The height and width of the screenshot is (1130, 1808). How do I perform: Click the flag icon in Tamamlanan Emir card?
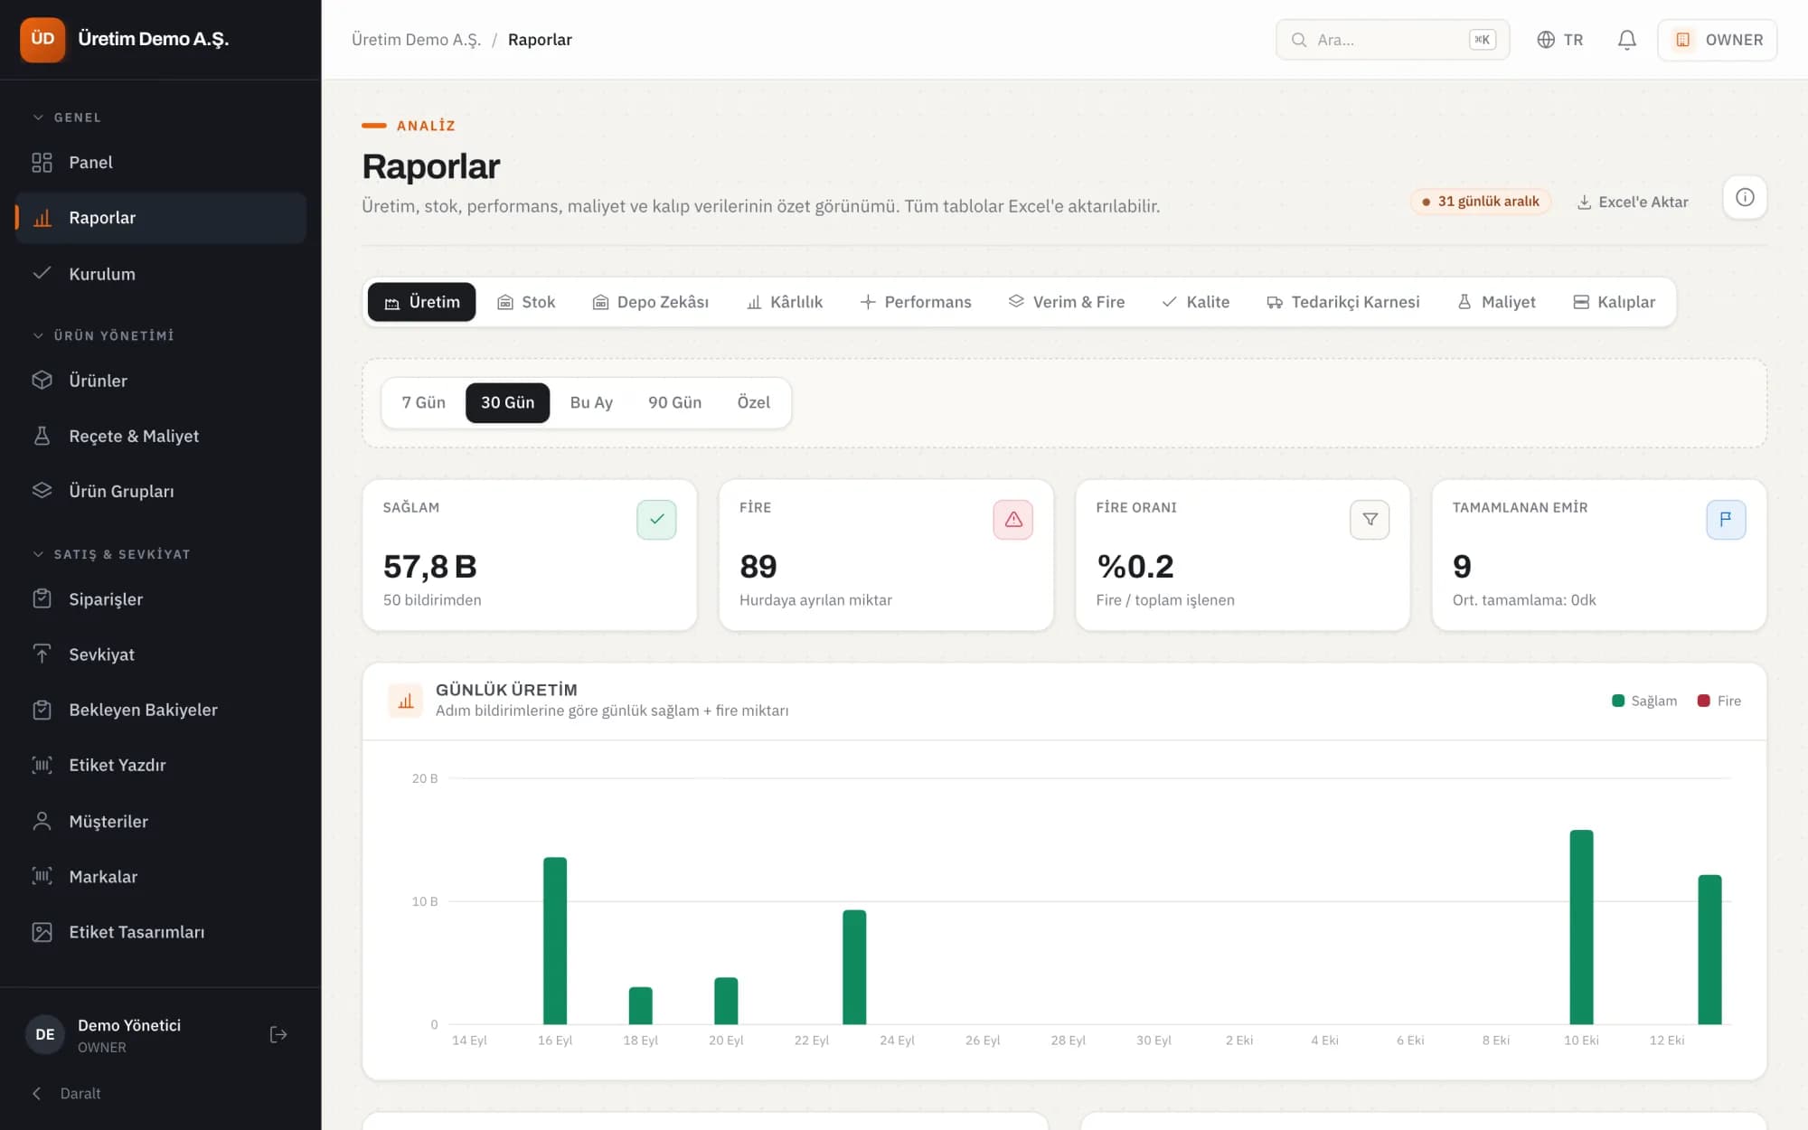1726,519
